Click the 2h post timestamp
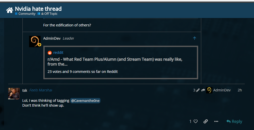Viewport: 254px width, 130px height. [239, 90]
